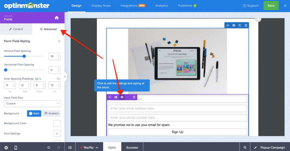Click the move icon on the fields block toolbar

pyautogui.click(x=110, y=97)
